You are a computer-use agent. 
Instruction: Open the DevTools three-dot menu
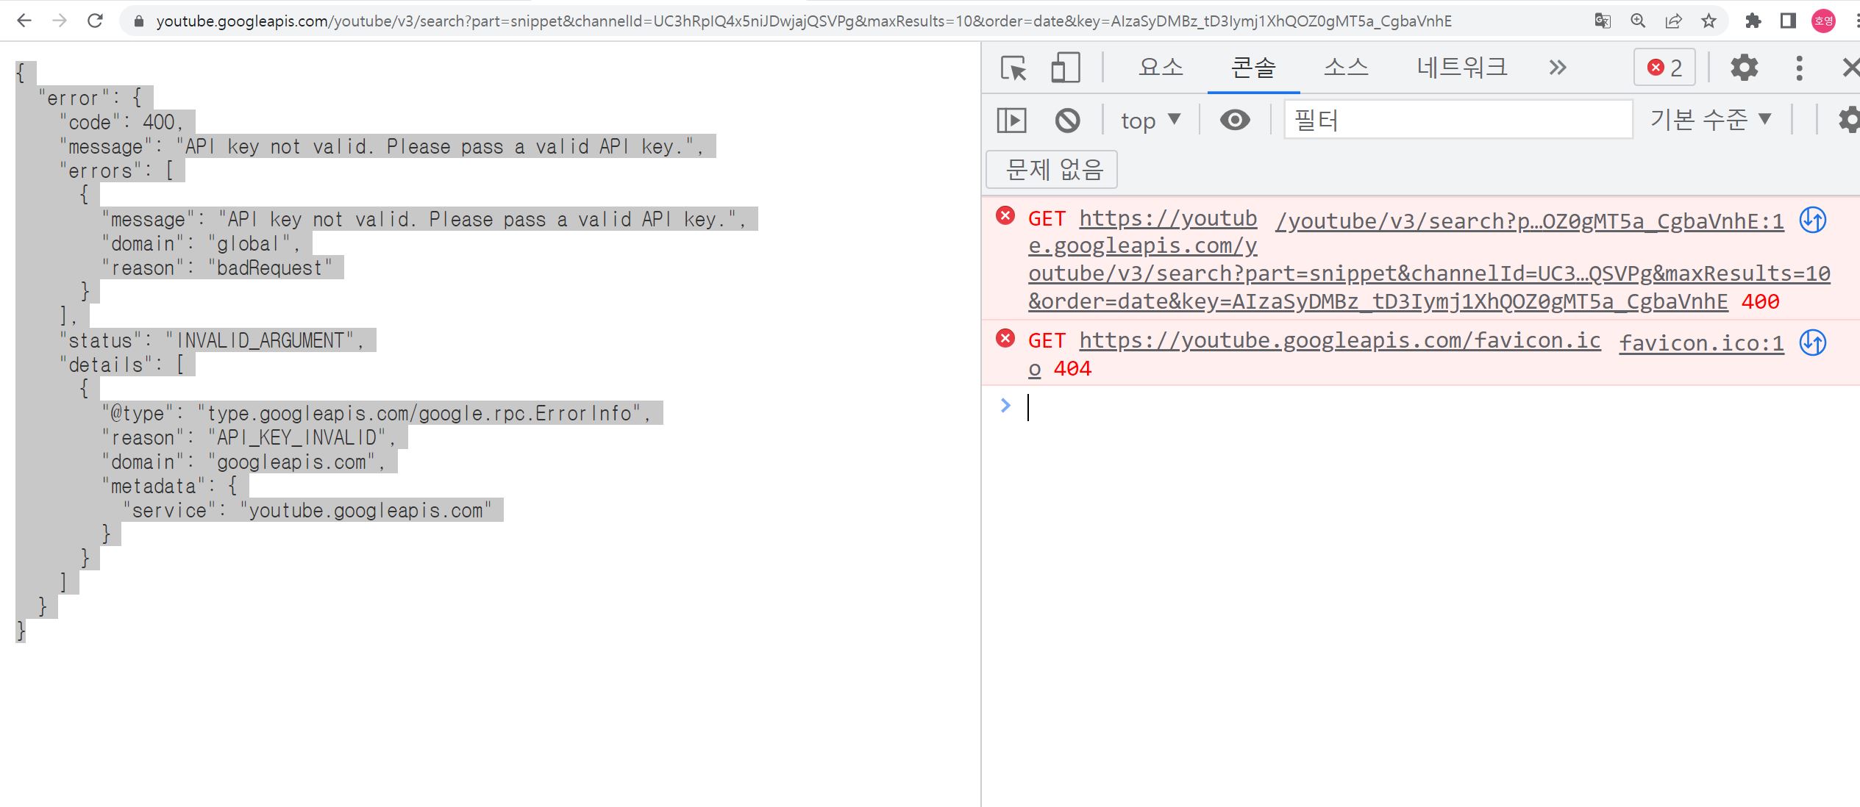1799,68
